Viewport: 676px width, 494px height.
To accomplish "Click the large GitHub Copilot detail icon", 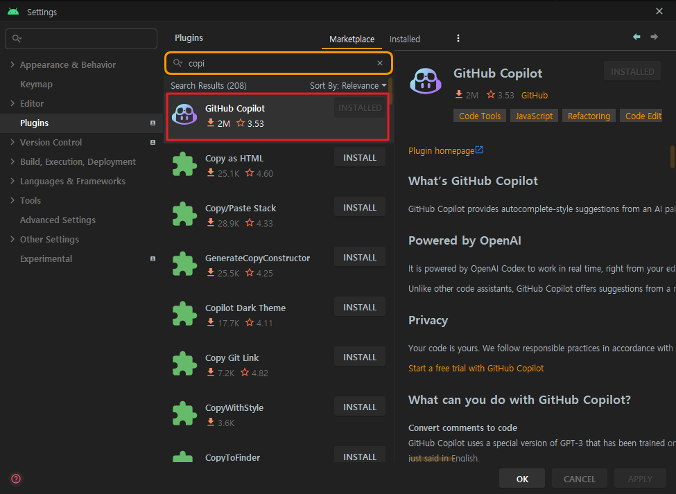I will coord(426,81).
